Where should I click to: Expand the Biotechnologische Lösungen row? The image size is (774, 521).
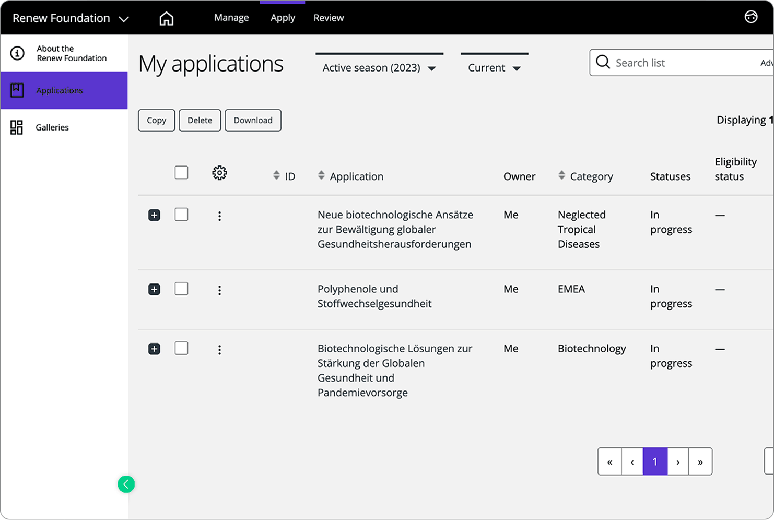pyautogui.click(x=154, y=349)
